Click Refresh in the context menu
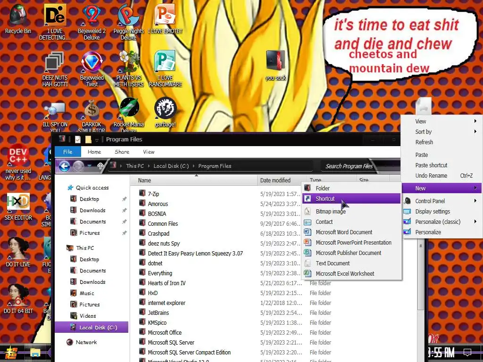This screenshot has height=362, width=483. click(x=442, y=142)
